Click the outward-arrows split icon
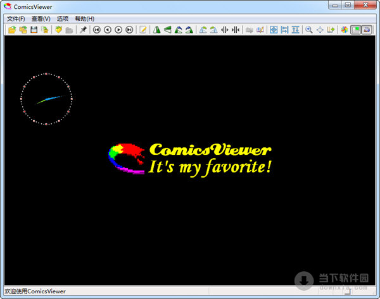380x299 pixels. 225,30
